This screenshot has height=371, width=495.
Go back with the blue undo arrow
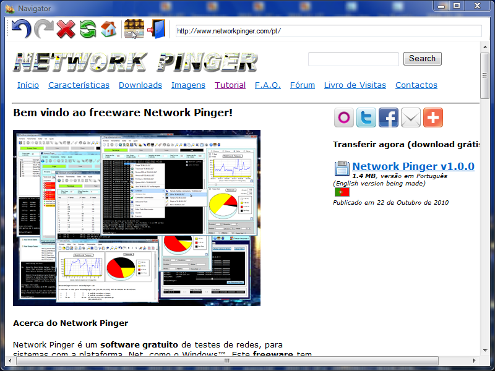[21, 29]
